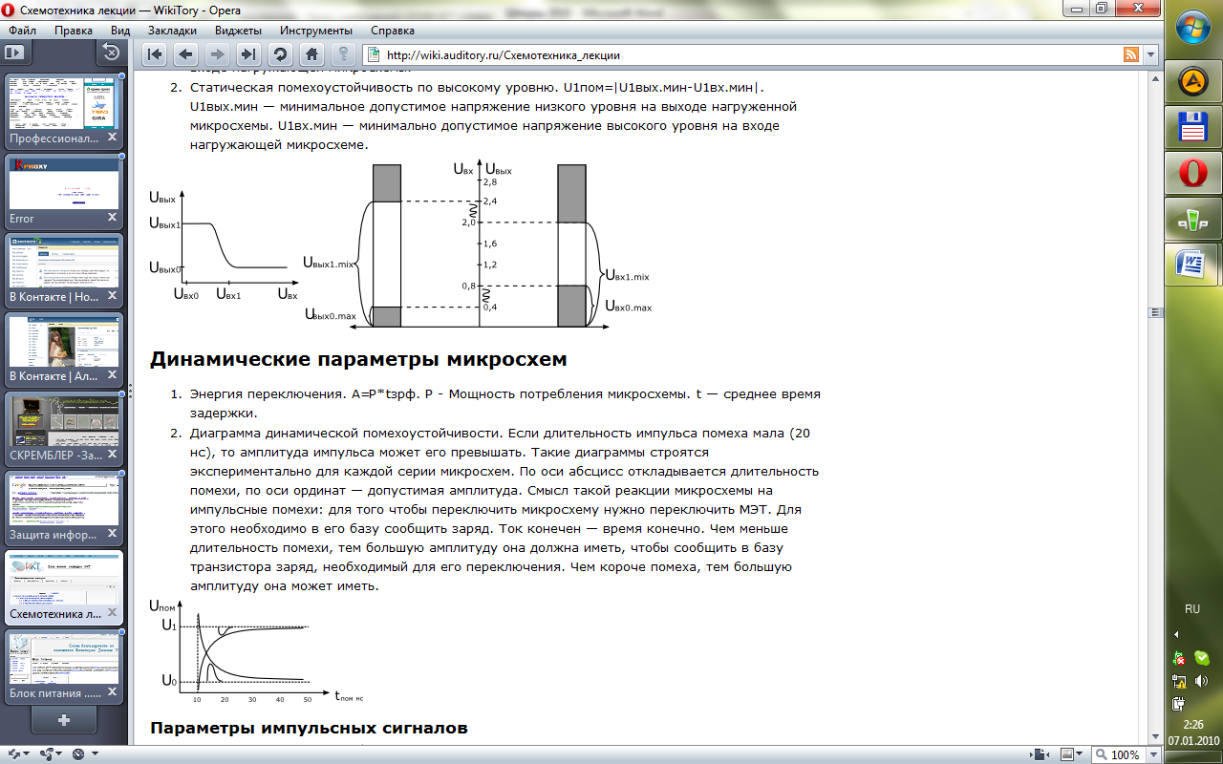This screenshot has width=1223, height=764.
Task: Open the Файл menu
Action: point(22,30)
